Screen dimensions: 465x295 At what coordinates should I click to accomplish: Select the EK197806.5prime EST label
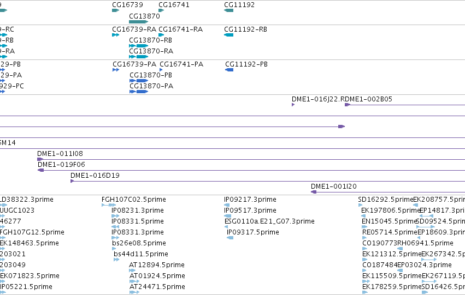pyautogui.click(x=391, y=210)
